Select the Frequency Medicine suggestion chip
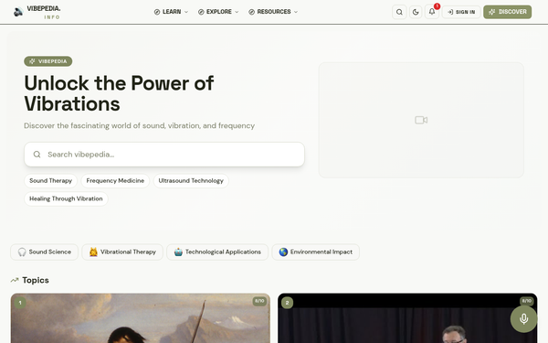The height and width of the screenshot is (343, 548). click(115, 180)
